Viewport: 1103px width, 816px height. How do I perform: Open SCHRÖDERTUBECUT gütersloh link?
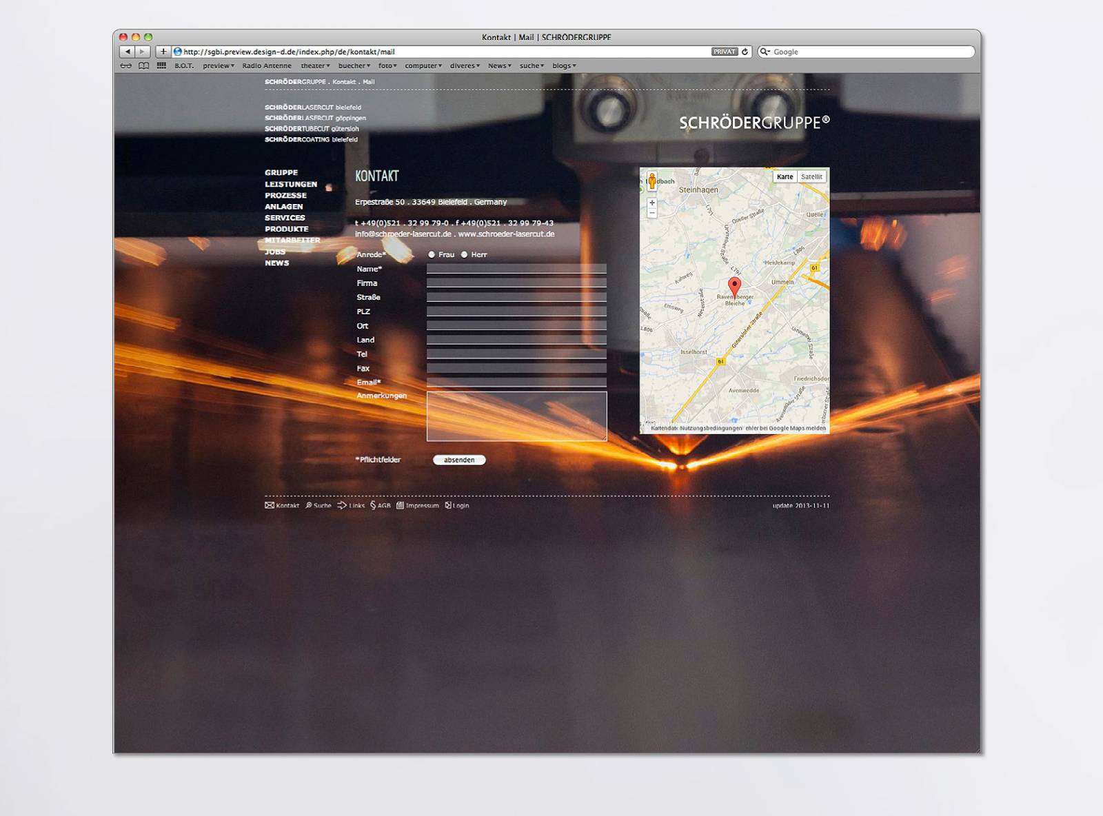tap(312, 129)
